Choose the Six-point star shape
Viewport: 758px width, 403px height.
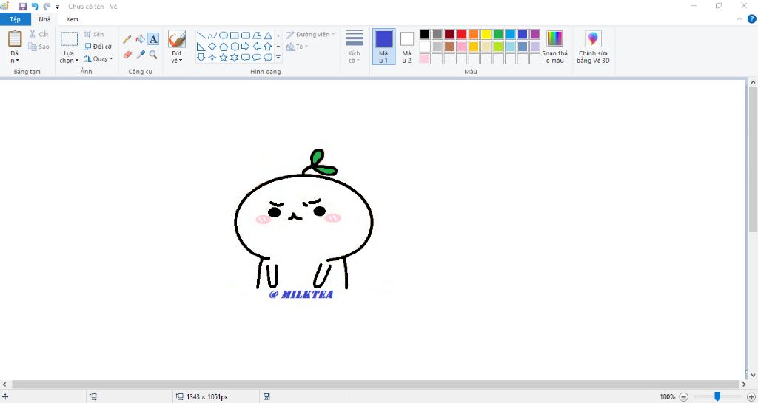235,58
